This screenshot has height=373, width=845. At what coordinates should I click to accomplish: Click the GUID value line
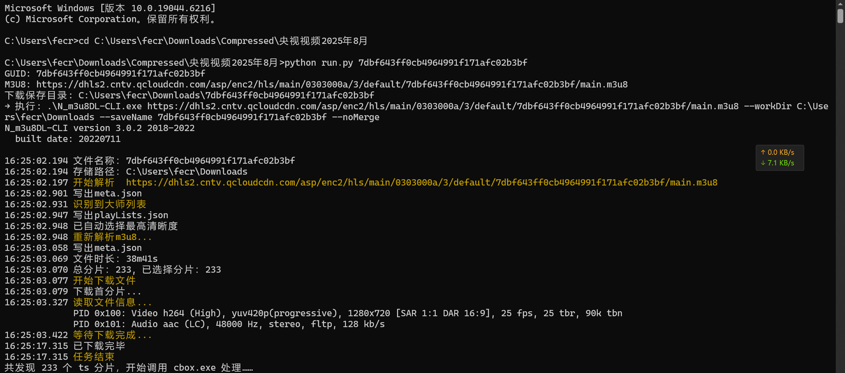coord(105,74)
